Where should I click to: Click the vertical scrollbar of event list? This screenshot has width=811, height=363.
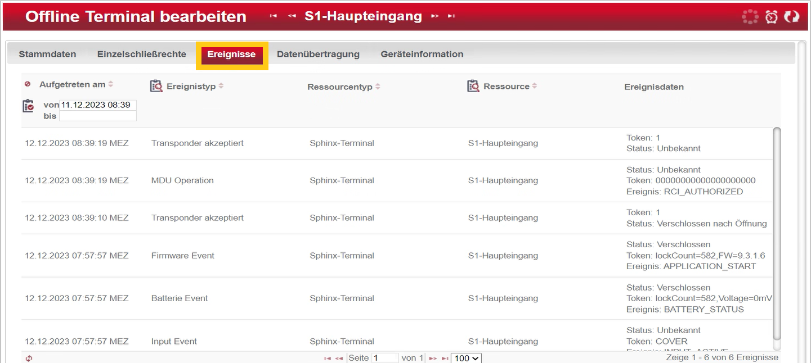pyautogui.click(x=777, y=236)
